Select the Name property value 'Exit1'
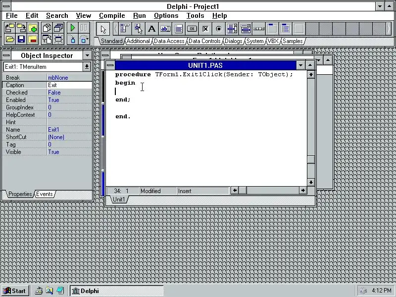The height and width of the screenshot is (297, 396). pos(69,130)
